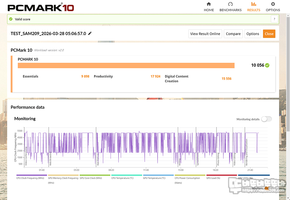Click Rendering and Visualization chart marker
This screenshot has width=290, height=200.
(x=247, y=152)
